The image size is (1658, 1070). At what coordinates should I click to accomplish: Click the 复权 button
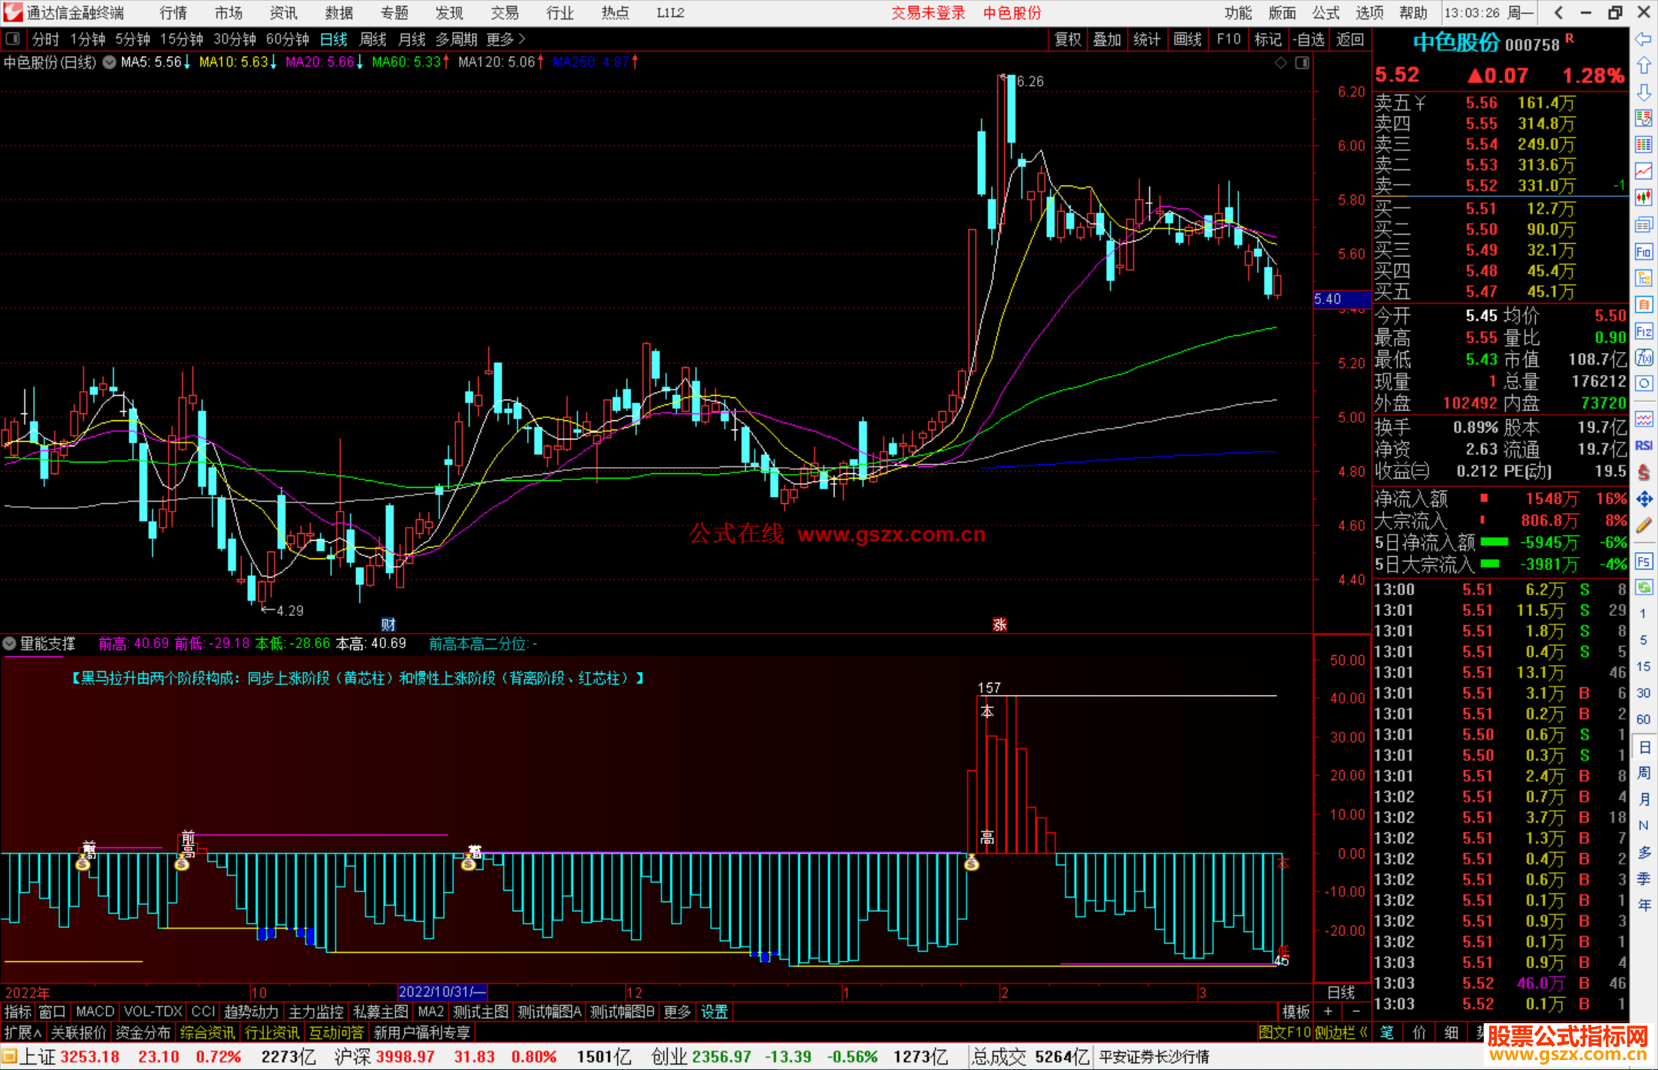(1067, 39)
